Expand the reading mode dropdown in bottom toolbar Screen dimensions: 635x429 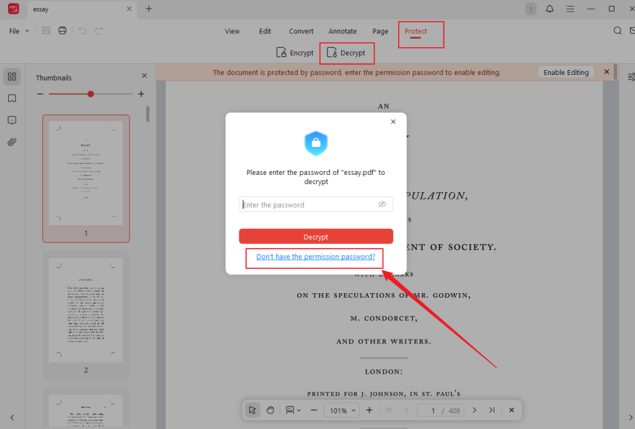tap(292, 410)
